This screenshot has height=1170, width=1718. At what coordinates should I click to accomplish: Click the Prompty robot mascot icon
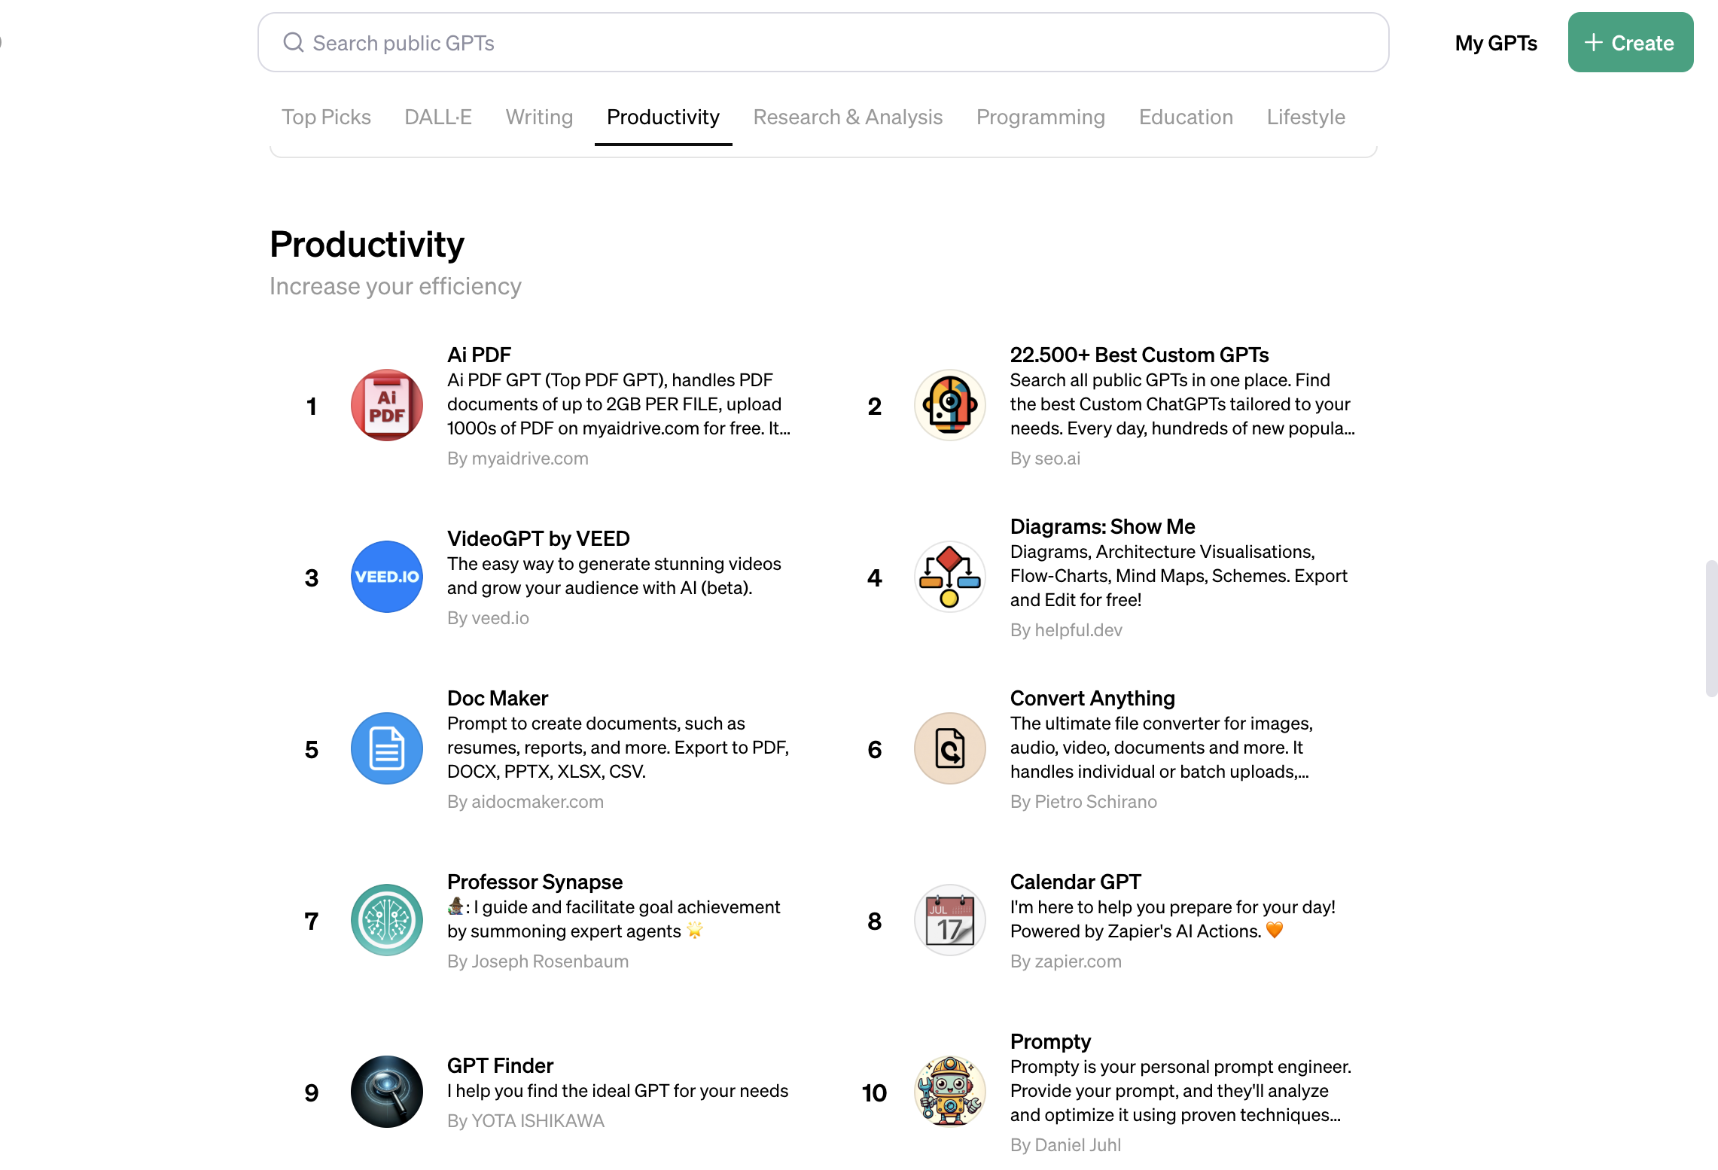coord(950,1092)
